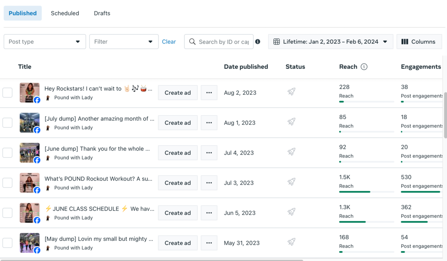Click calendar icon in Lifetime date selector

277,42
